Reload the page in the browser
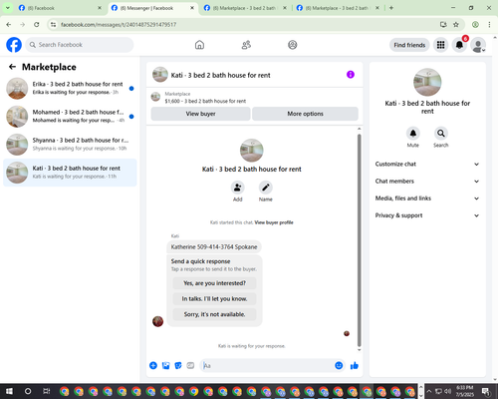This screenshot has width=498, height=399. 37,24
